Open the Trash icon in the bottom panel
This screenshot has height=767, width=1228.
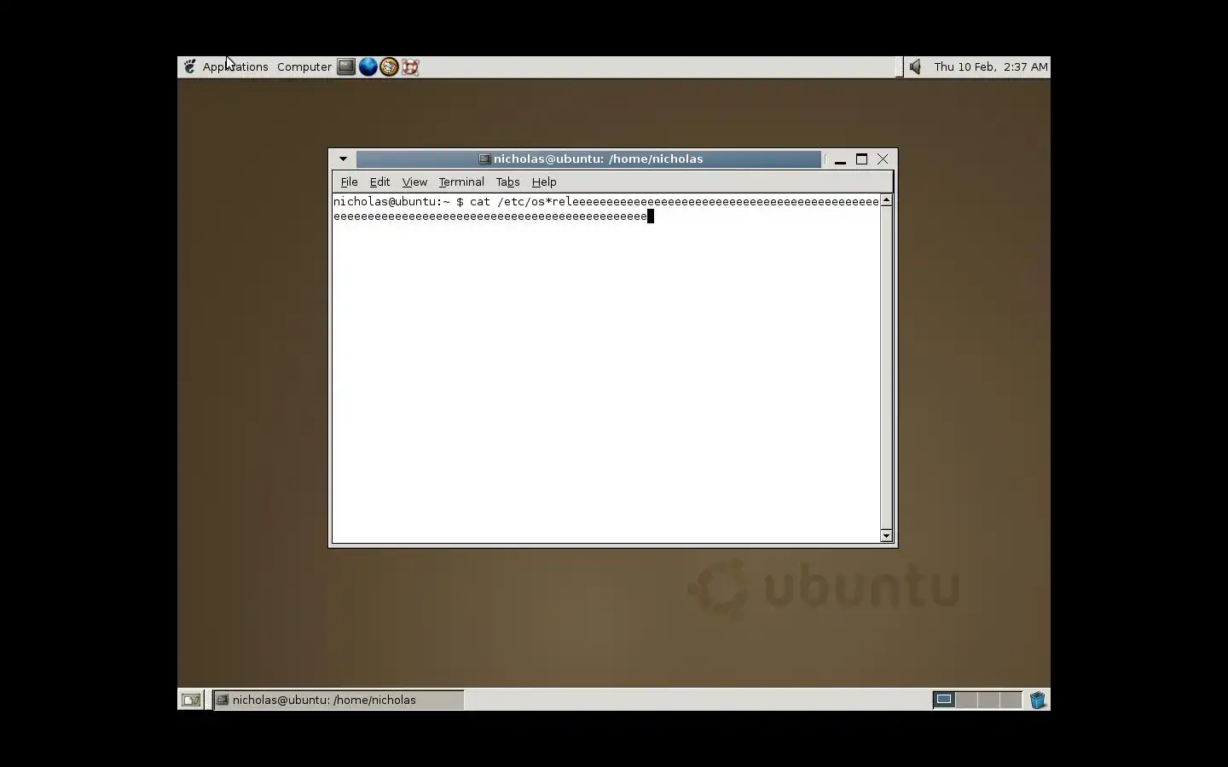pos(1038,700)
